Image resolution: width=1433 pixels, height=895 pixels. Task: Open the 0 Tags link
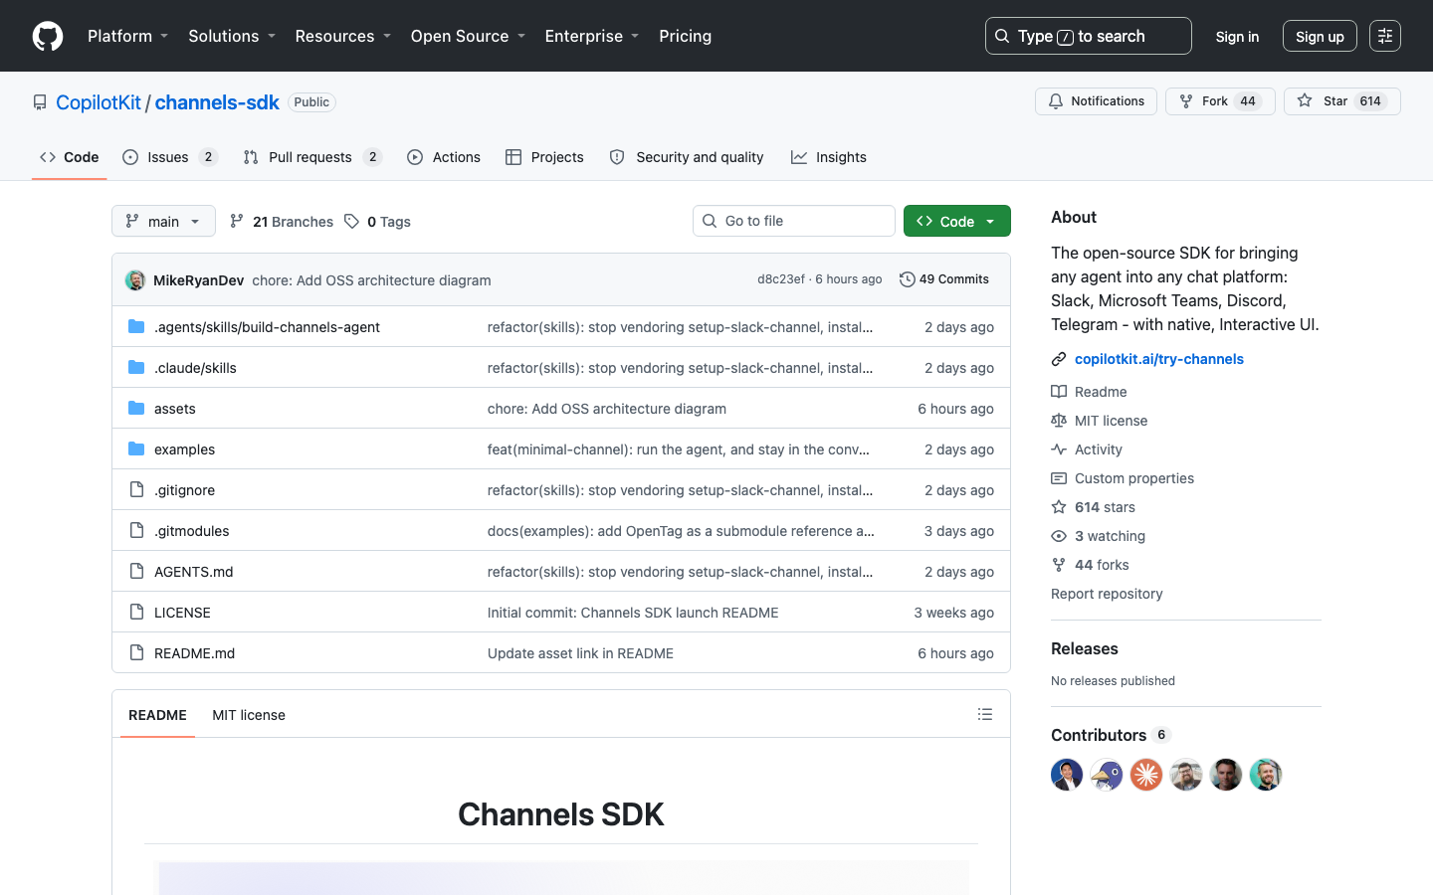pos(378,221)
